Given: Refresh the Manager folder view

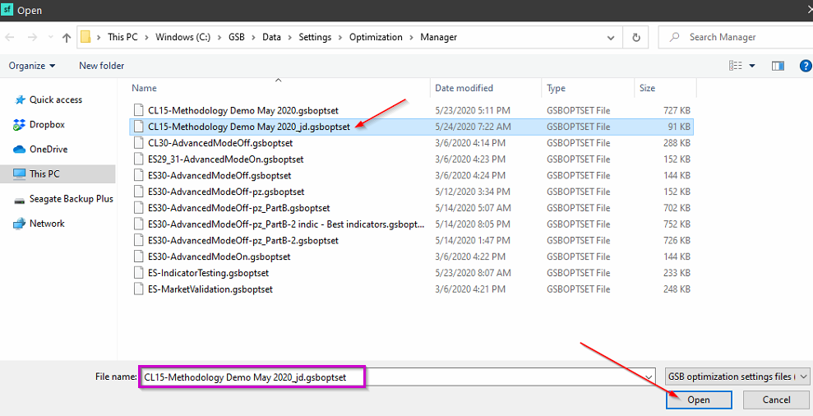Looking at the screenshot, I should click(x=635, y=37).
